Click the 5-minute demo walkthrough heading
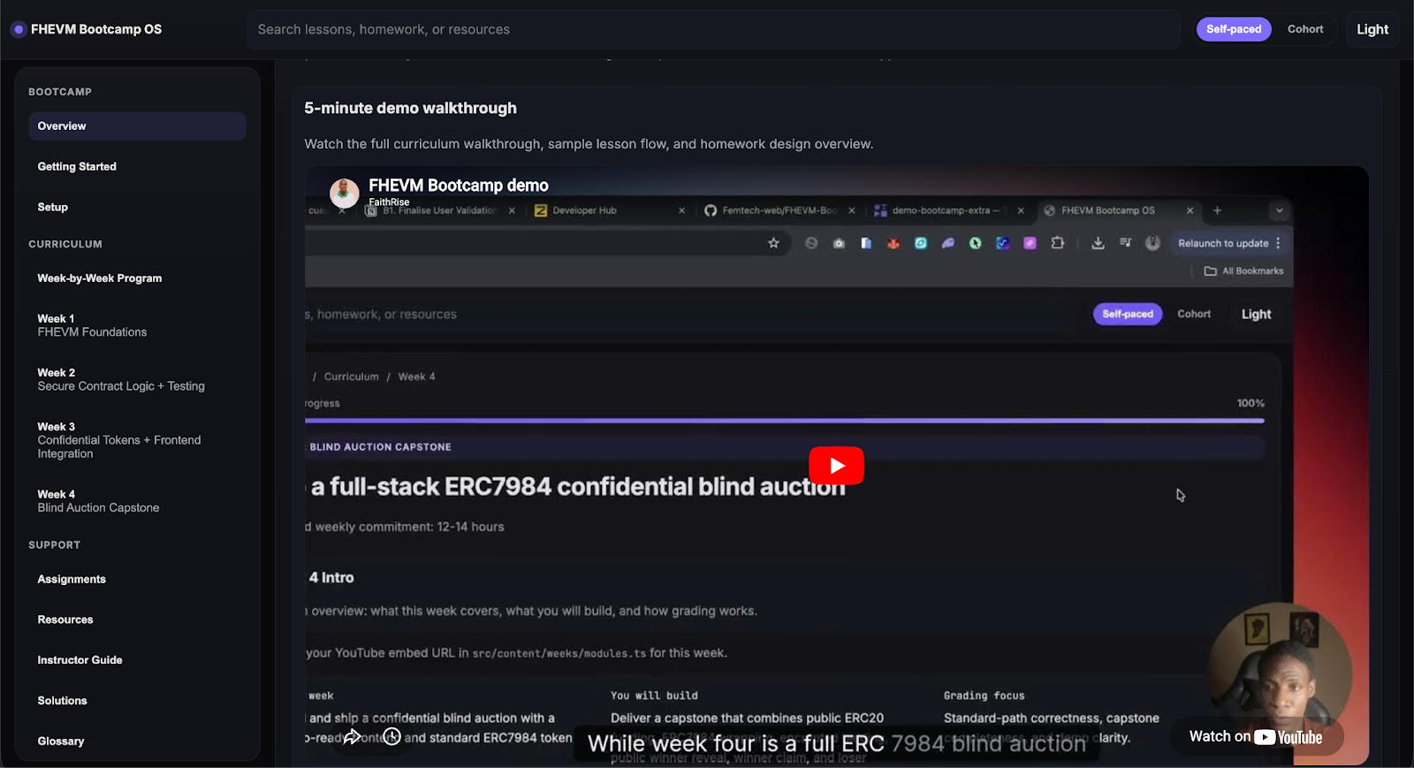The height and width of the screenshot is (768, 1414). pyautogui.click(x=410, y=108)
